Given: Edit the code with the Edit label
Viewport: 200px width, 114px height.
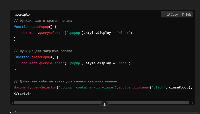Looking at the screenshot, I should click(188, 15).
